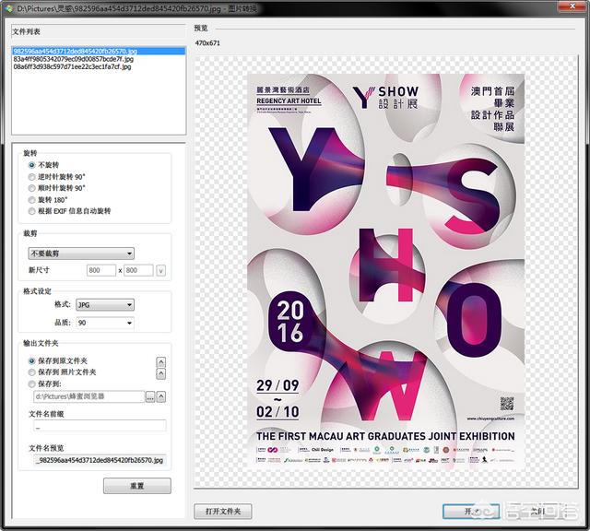Click the d:\Pictures output path field
Screen dimensions: 590x531
pos(88,396)
